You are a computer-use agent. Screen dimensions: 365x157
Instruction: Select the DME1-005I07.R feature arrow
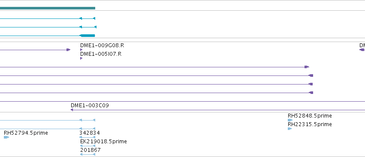[x=81, y=58]
